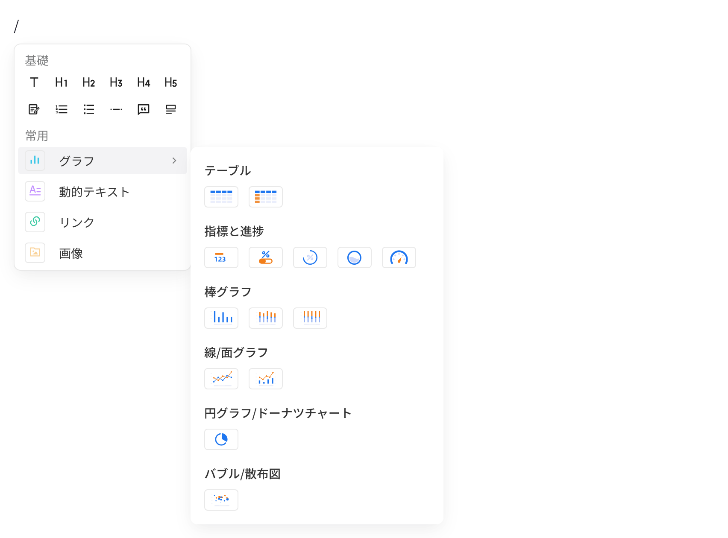Insert the basic blue bar chart
The image size is (728, 538).
coord(221,318)
